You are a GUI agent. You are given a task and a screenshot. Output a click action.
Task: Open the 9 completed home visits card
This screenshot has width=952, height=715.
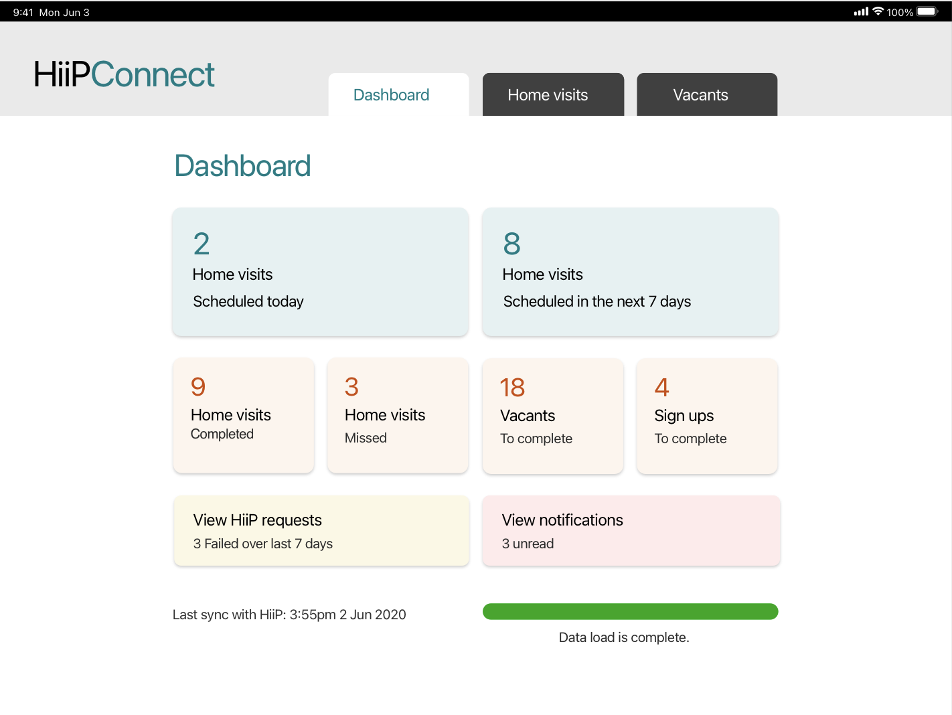[243, 416]
